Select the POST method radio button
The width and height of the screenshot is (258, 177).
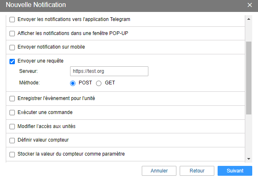click(x=73, y=83)
